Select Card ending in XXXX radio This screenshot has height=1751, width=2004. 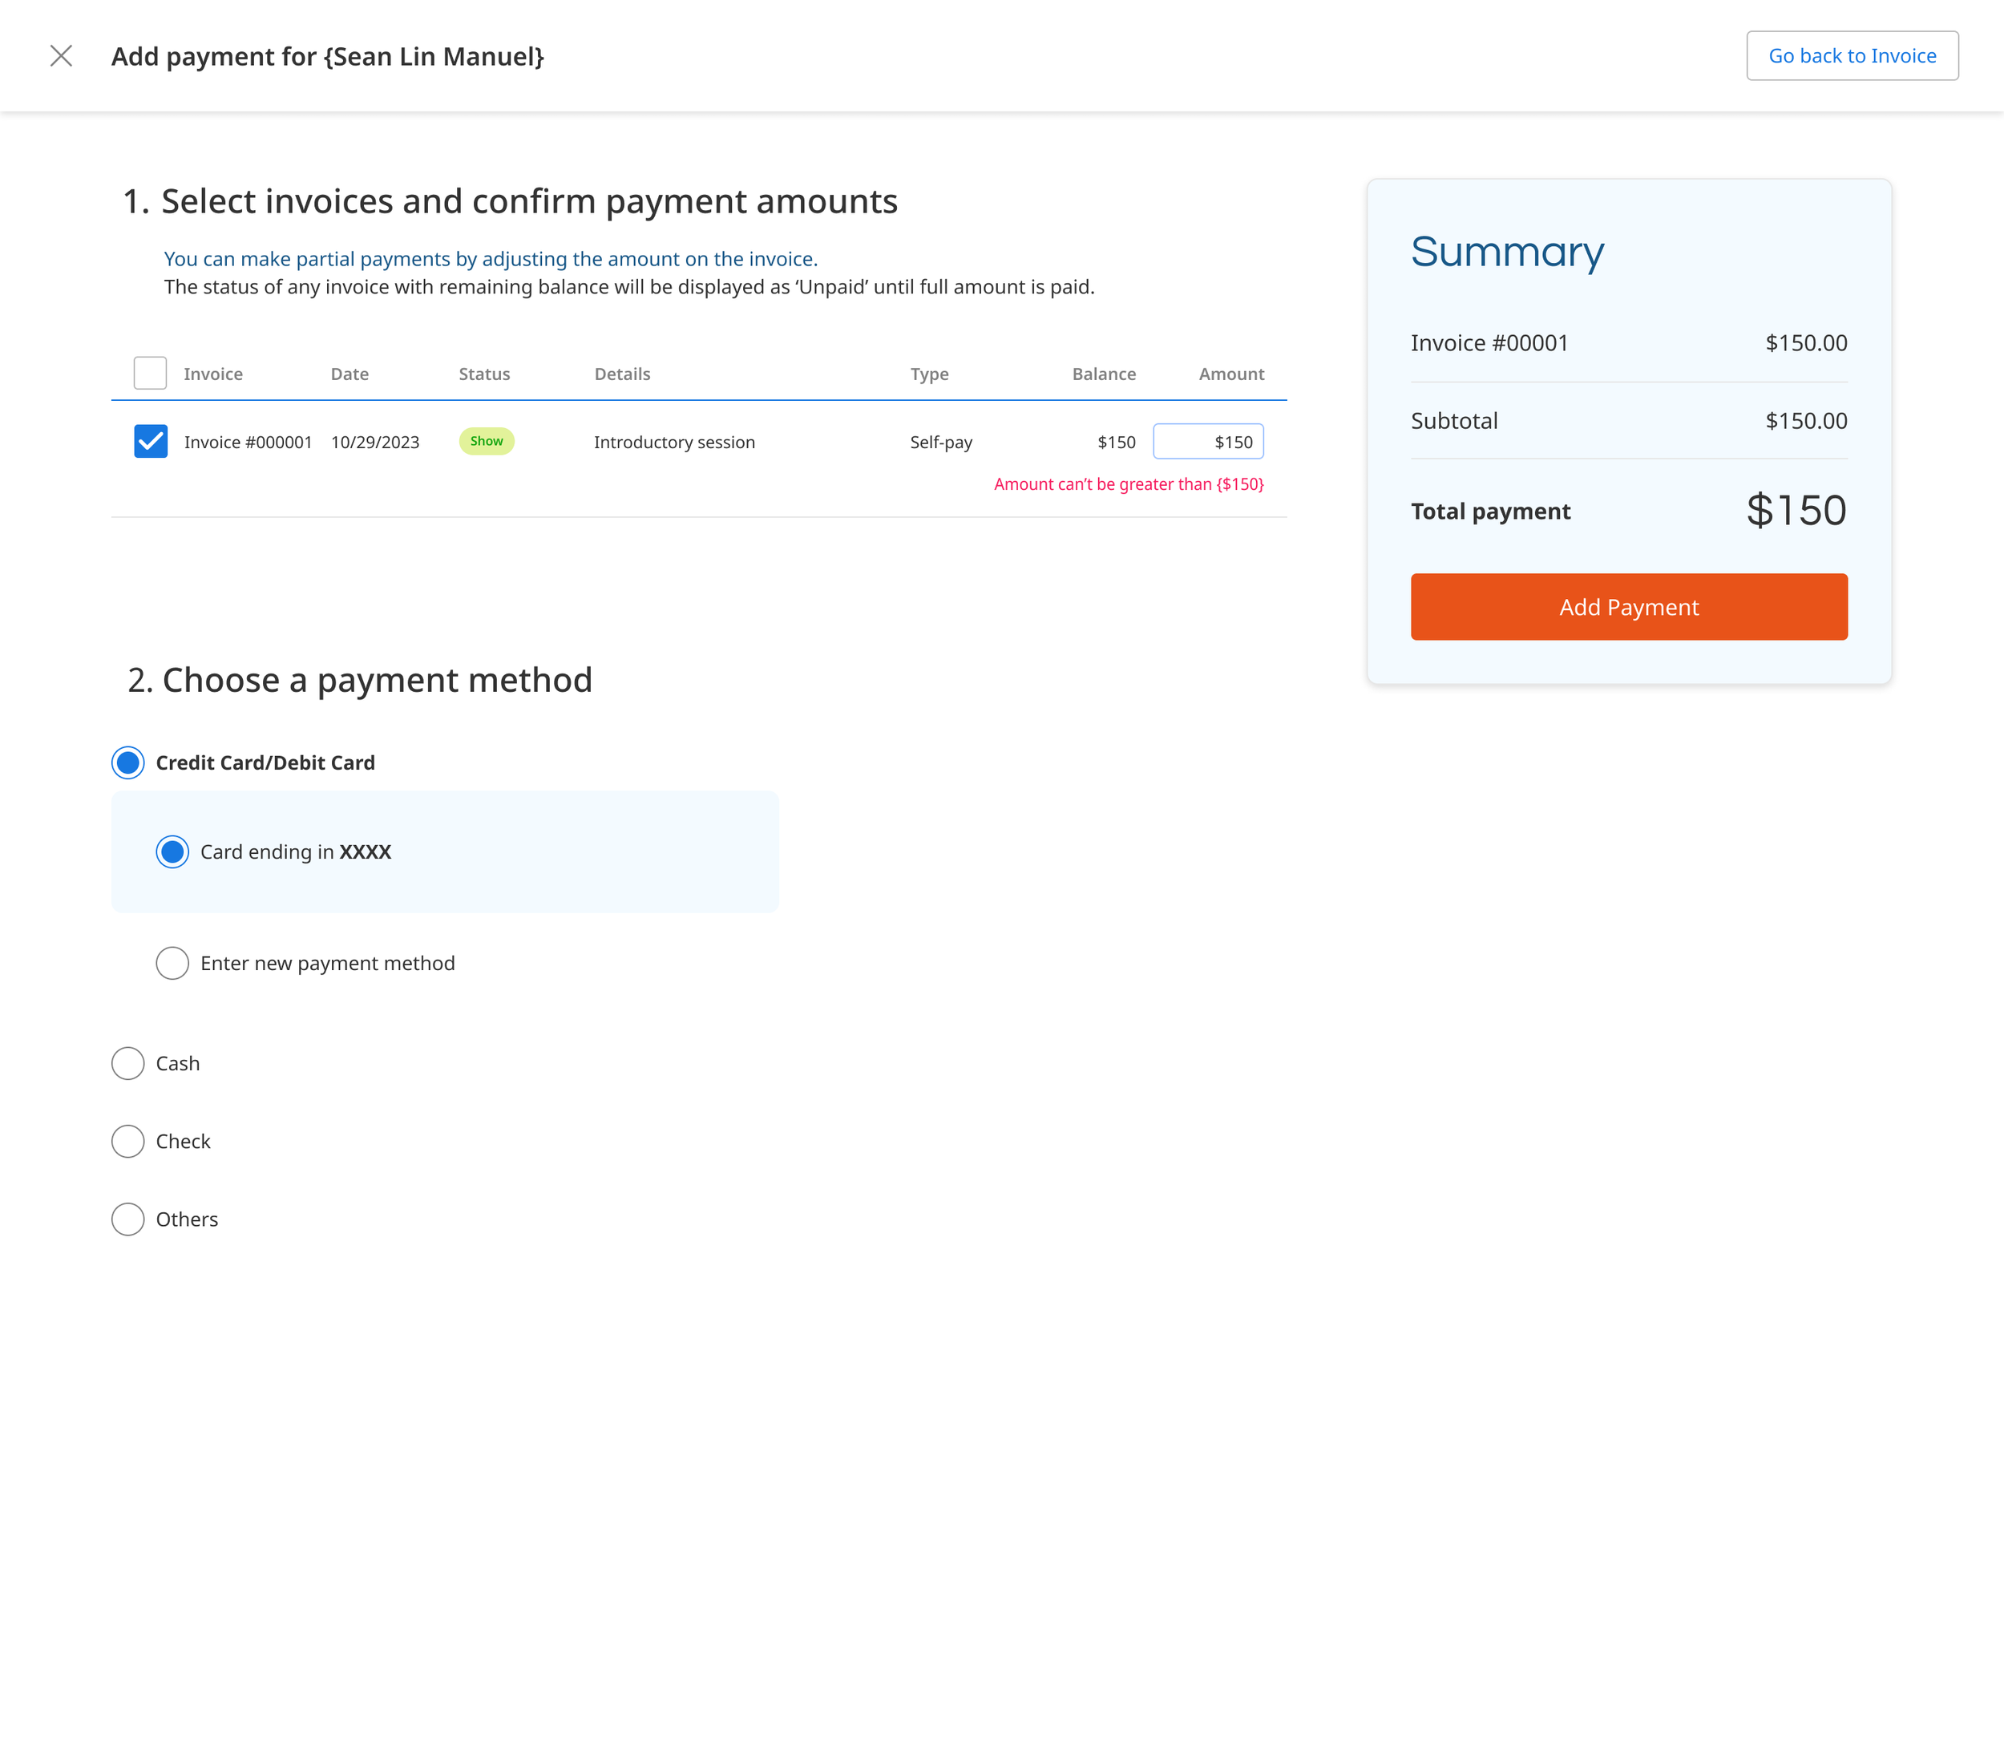pos(173,852)
